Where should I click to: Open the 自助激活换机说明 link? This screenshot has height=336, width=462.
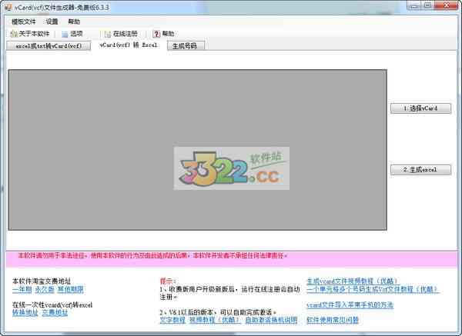[271, 320]
